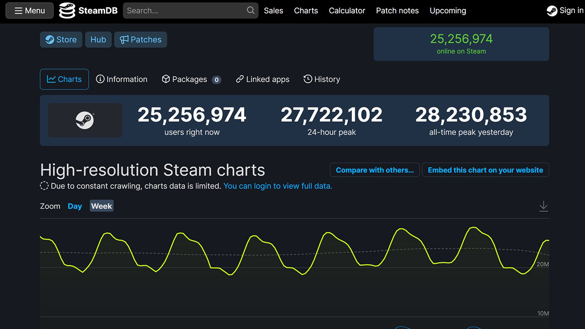Click Compare with others button
Viewport: 585px width, 329px height.
point(375,170)
